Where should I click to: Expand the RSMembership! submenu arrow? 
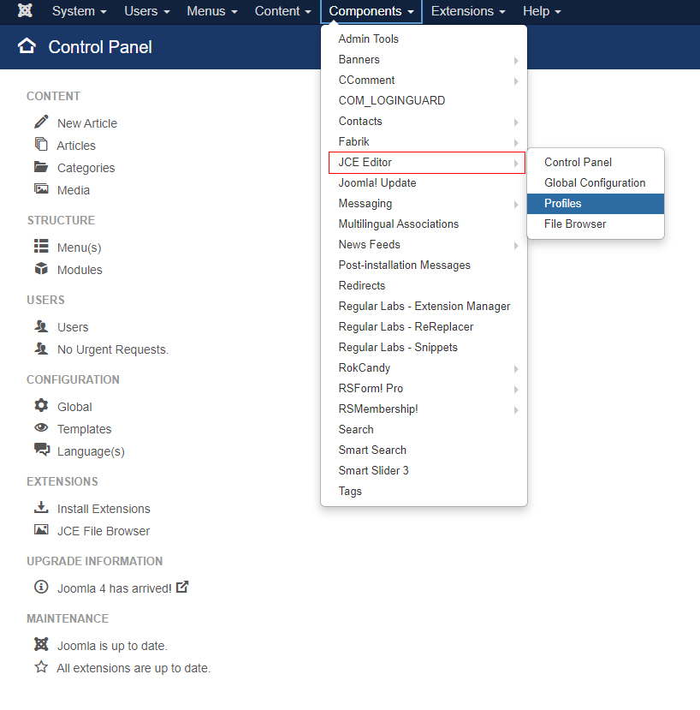516,410
